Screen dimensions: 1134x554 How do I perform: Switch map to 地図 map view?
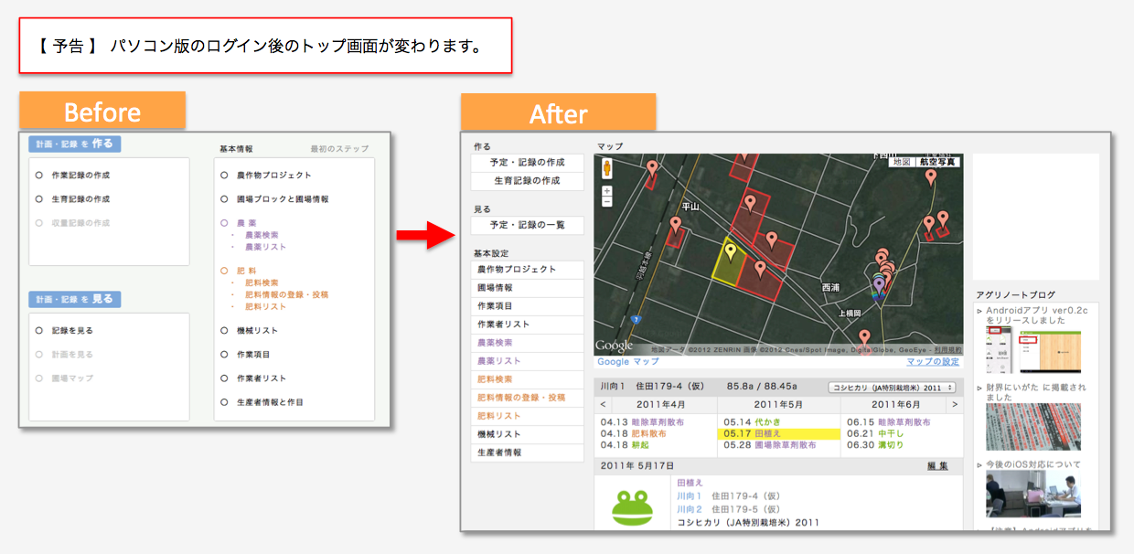[902, 162]
